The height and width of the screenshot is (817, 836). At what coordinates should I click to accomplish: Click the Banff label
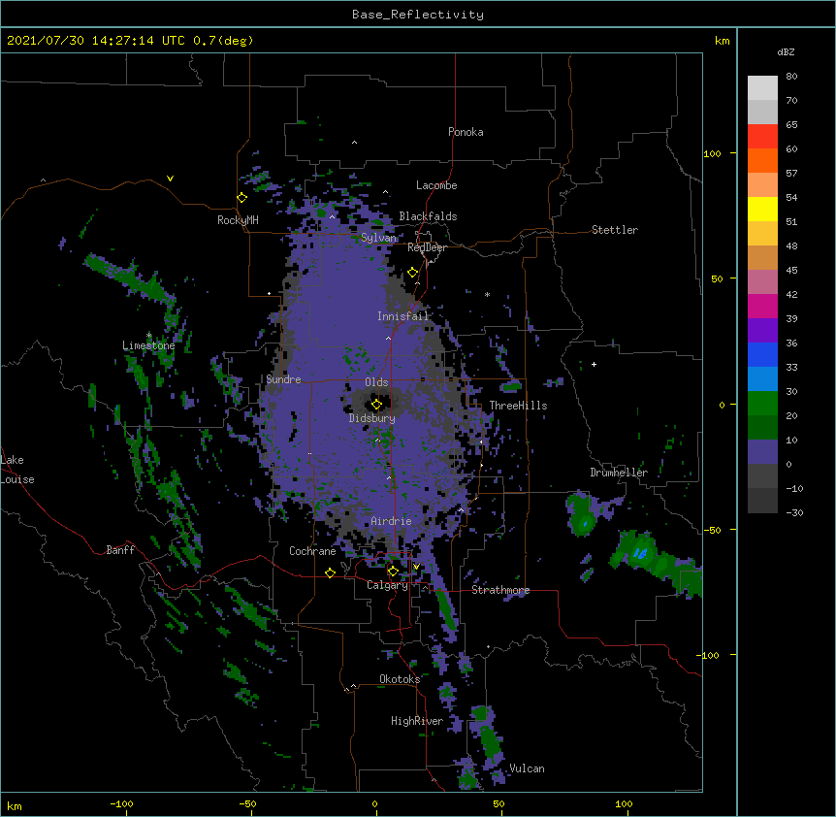point(120,550)
